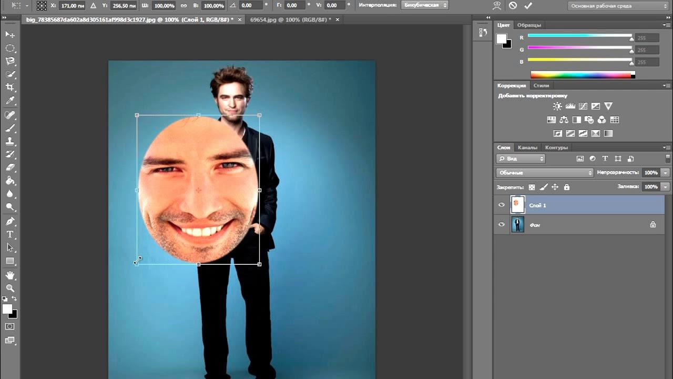Select the Blur tool
Image resolution: width=673 pixels, height=379 pixels.
point(10,194)
